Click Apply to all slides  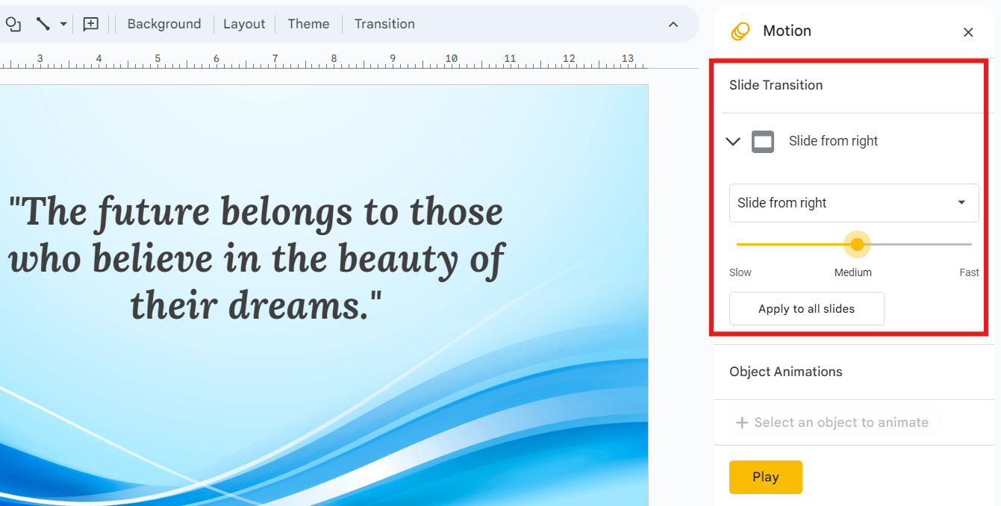coord(806,308)
